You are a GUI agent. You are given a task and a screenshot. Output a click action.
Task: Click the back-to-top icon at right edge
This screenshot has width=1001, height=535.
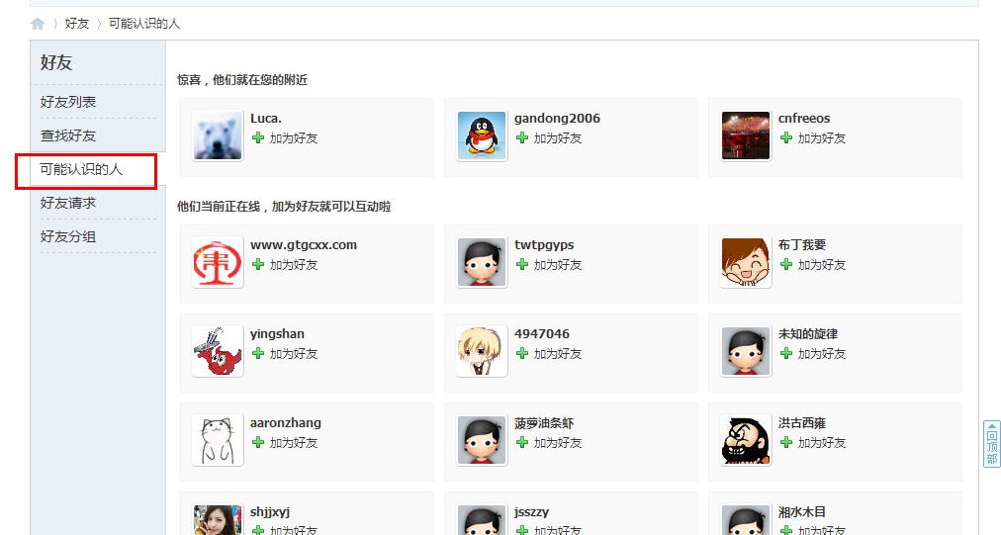click(991, 444)
